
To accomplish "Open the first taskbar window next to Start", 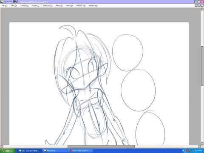I will tap(29, 151).
